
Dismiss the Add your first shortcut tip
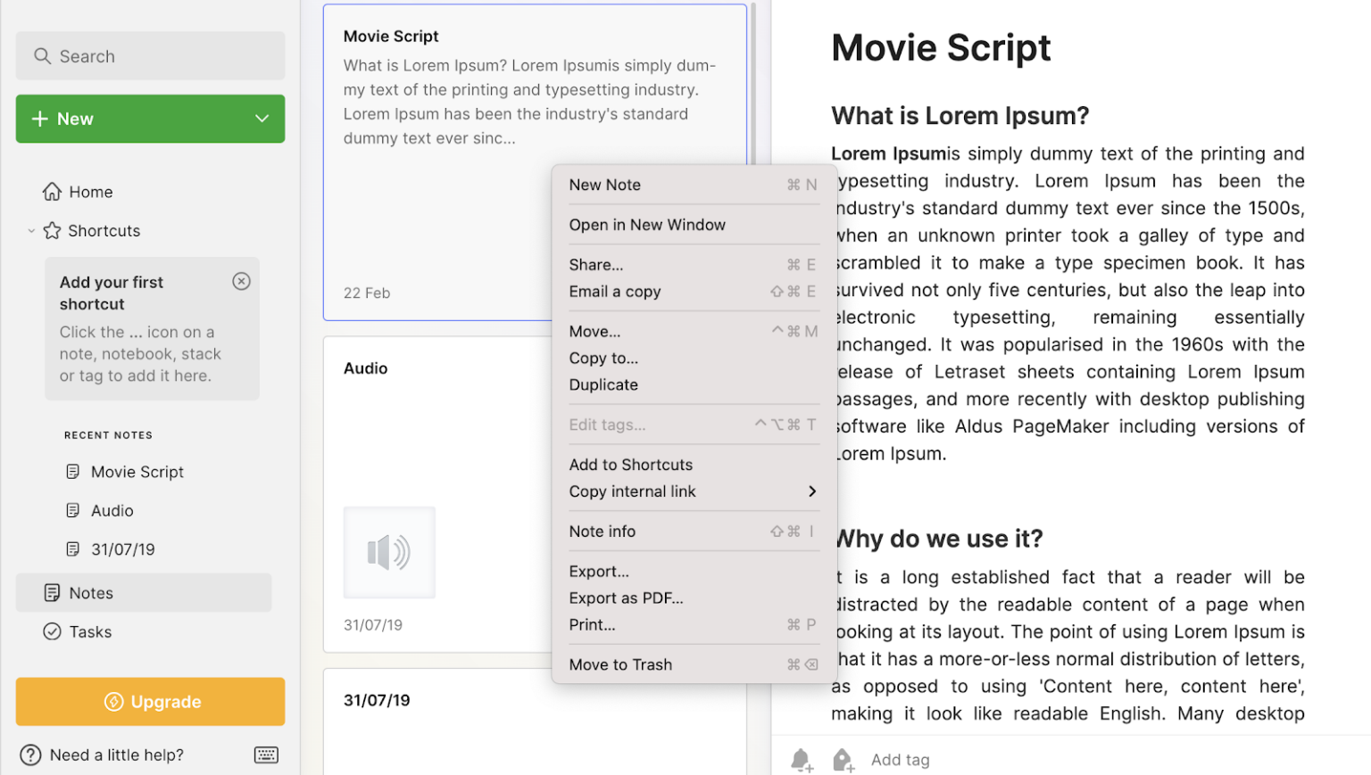(x=241, y=281)
